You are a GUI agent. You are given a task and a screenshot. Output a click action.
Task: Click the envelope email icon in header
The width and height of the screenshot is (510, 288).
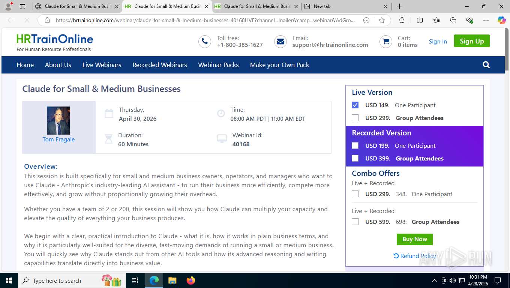pos(280,42)
